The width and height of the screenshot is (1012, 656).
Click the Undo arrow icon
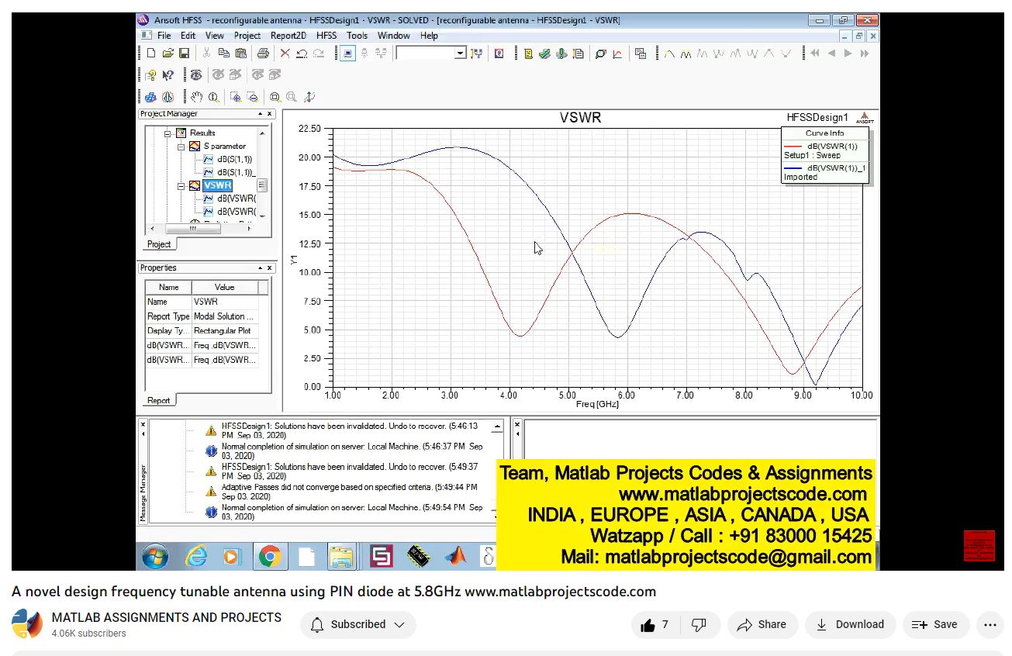pyautogui.click(x=302, y=54)
